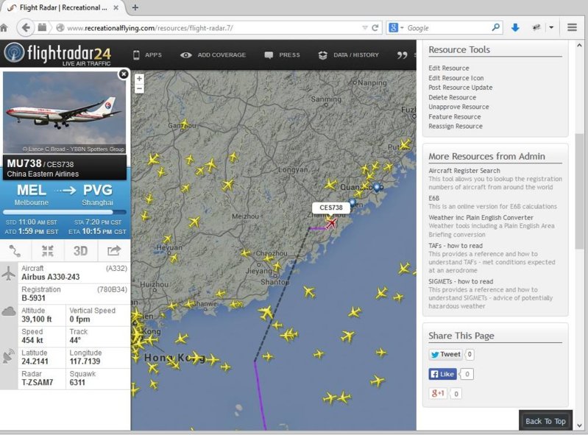Open the dropdown arrow beside the downloads icon
This screenshot has width=588, height=435.
click(551, 27)
